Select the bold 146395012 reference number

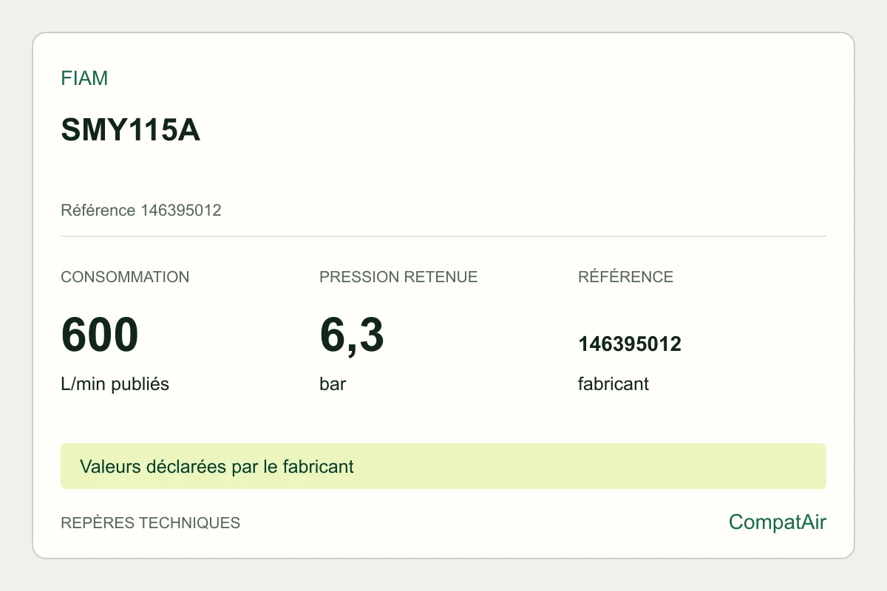click(x=630, y=344)
